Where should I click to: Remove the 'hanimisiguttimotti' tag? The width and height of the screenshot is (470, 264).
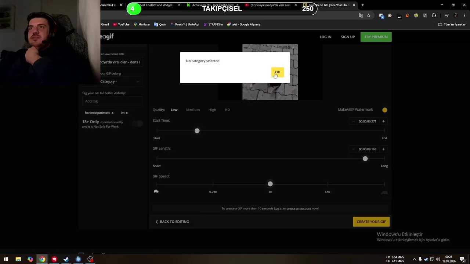(x=112, y=113)
